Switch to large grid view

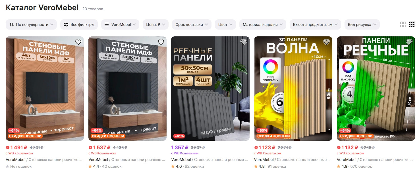[x=403, y=24]
